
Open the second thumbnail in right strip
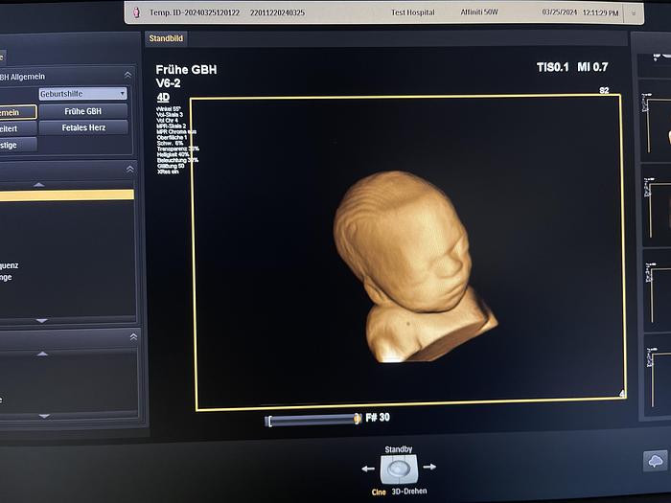point(655,121)
